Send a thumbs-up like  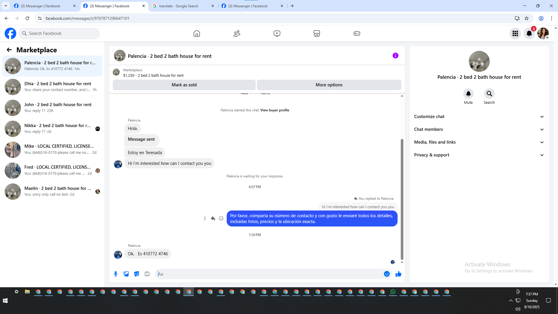pyautogui.click(x=398, y=274)
